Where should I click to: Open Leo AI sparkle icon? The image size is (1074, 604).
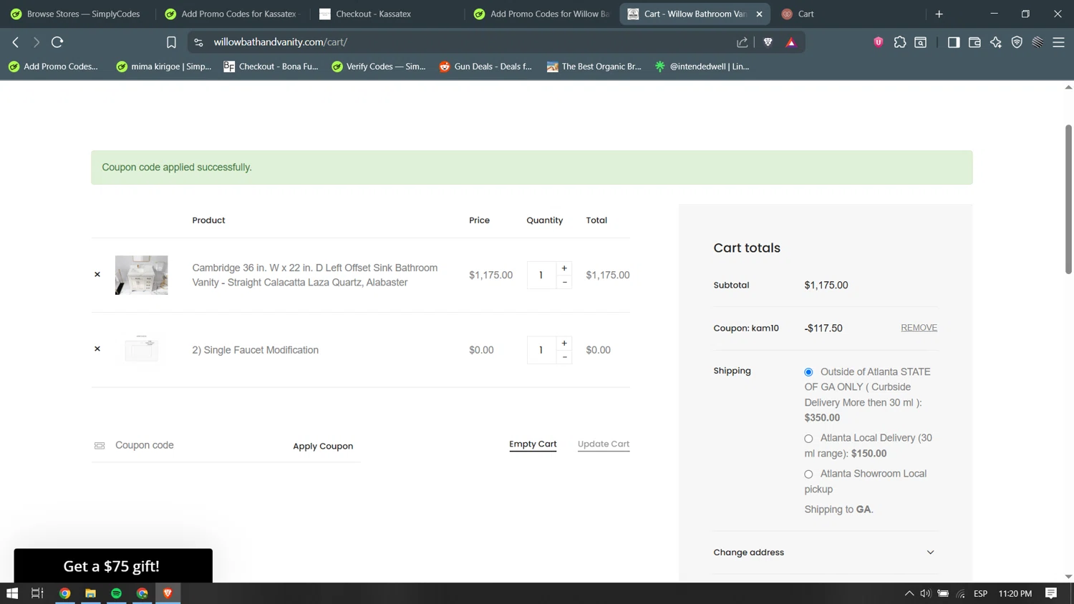pos(996,42)
